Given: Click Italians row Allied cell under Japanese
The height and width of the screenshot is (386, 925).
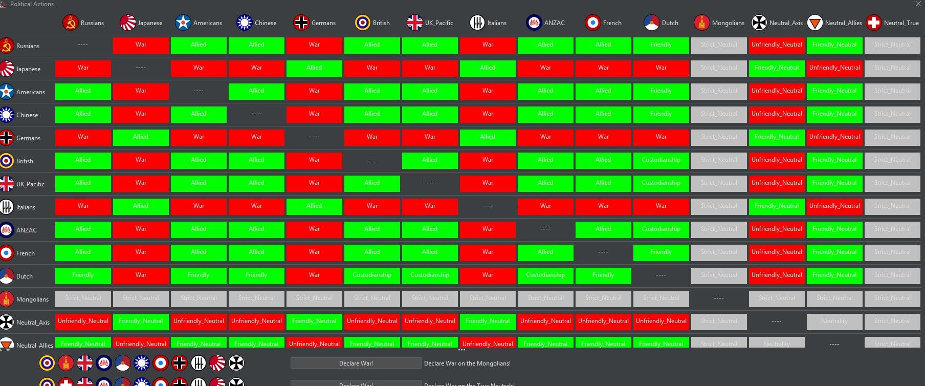Looking at the screenshot, I should click(141, 206).
